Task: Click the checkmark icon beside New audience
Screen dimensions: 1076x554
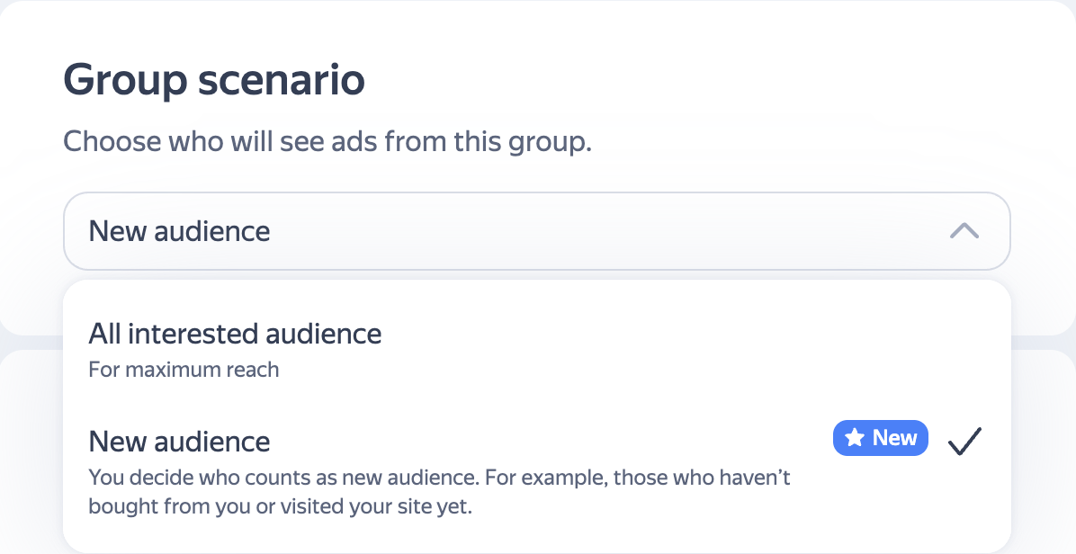Action: [965, 440]
